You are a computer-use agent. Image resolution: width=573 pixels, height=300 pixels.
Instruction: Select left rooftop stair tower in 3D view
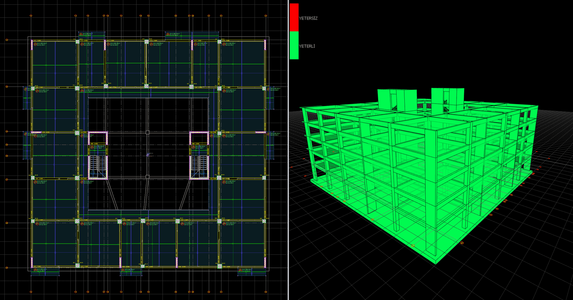(x=397, y=101)
